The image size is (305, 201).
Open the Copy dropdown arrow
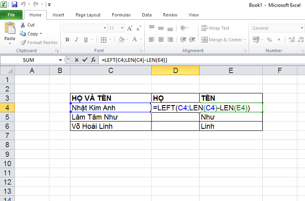[x=41, y=34]
